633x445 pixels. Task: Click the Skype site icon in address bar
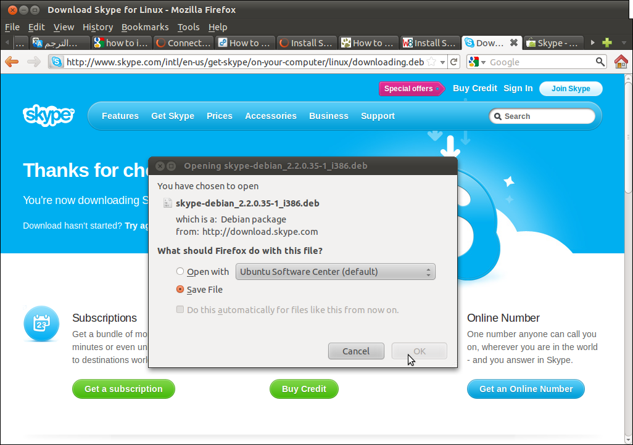(x=57, y=62)
